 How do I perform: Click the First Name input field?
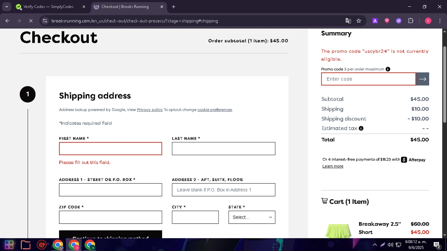click(x=111, y=149)
